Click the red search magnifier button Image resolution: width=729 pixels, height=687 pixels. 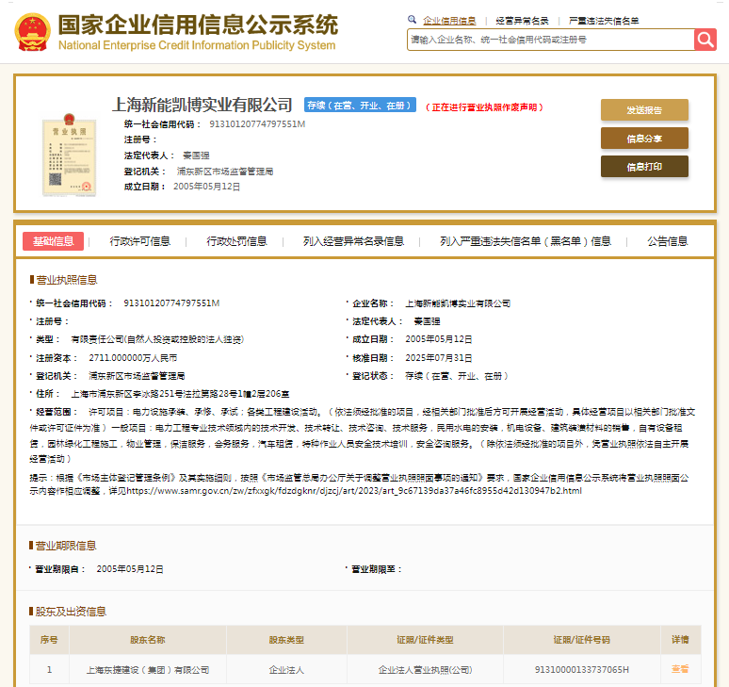point(705,40)
